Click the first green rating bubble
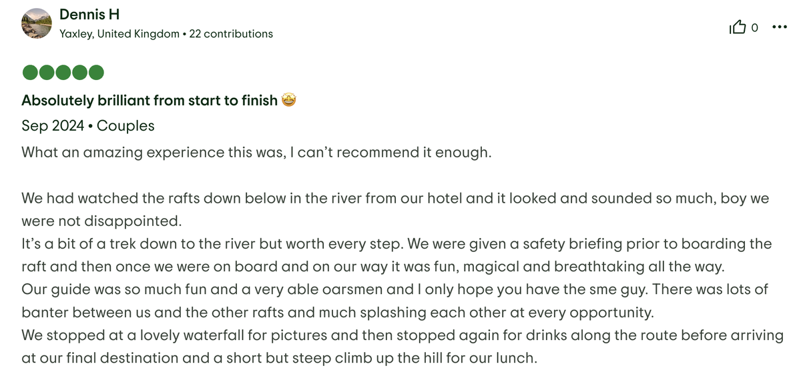 [29, 72]
